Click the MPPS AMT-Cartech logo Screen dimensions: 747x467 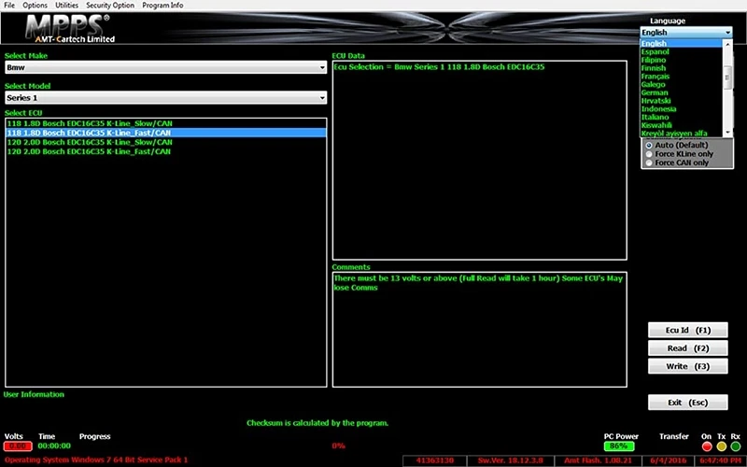(69, 29)
